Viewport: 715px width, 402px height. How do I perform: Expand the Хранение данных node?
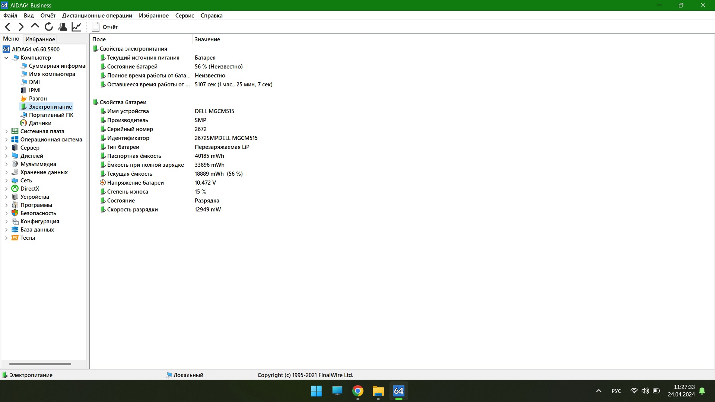pos(6,172)
